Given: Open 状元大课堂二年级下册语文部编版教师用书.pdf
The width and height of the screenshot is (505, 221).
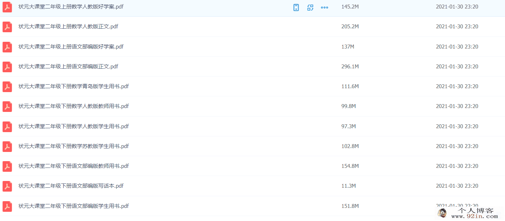Looking at the screenshot, I should point(73,166).
